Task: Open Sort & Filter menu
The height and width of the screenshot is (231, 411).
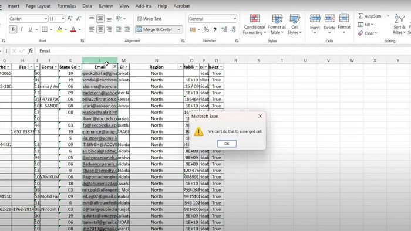Action: [399, 25]
